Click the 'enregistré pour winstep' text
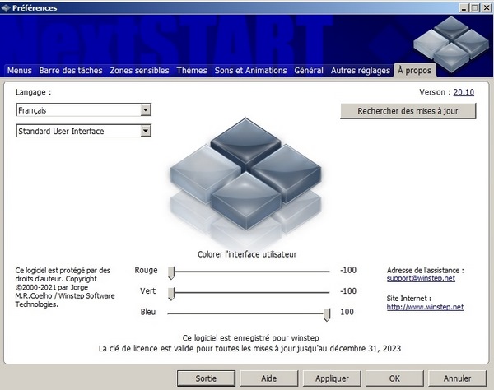The width and height of the screenshot is (494, 390). [251, 338]
